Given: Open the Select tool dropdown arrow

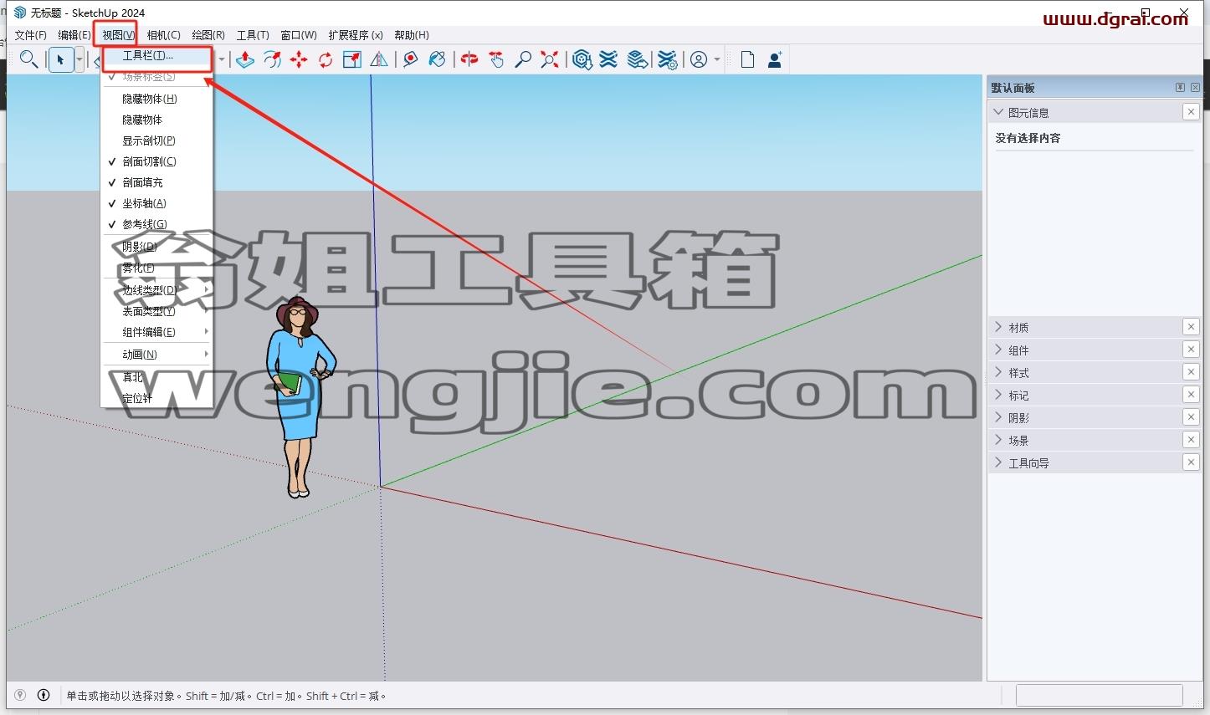Looking at the screenshot, I should coord(79,59).
